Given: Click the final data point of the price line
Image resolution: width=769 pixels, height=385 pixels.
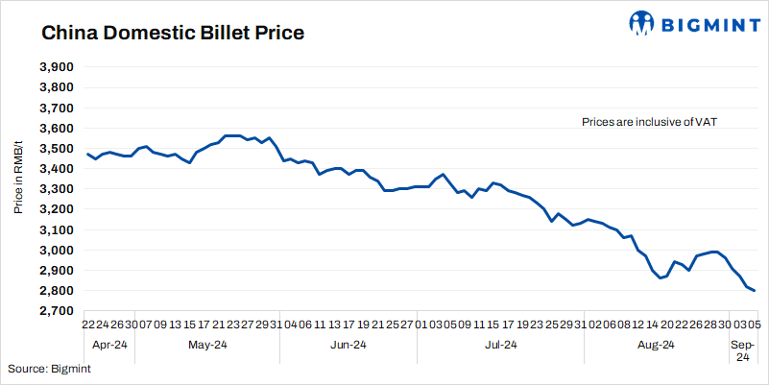Looking at the screenshot, I should pos(755,291).
